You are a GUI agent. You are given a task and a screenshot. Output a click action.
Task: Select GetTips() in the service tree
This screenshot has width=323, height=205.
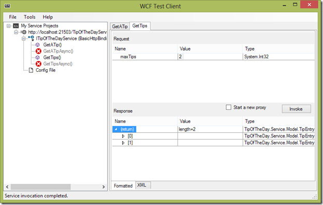pos(52,57)
